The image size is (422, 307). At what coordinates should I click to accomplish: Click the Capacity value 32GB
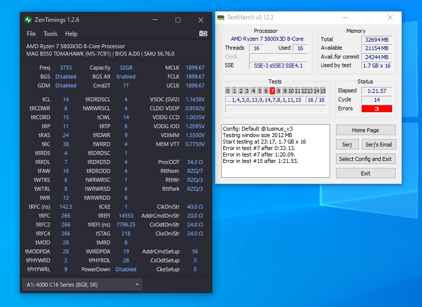pos(126,68)
